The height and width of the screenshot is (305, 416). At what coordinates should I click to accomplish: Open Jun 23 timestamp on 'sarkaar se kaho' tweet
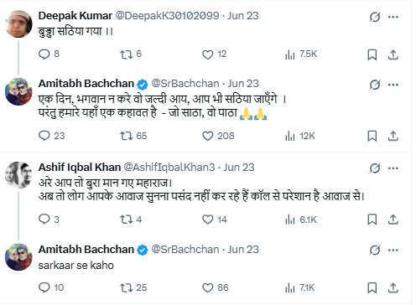[x=243, y=250]
